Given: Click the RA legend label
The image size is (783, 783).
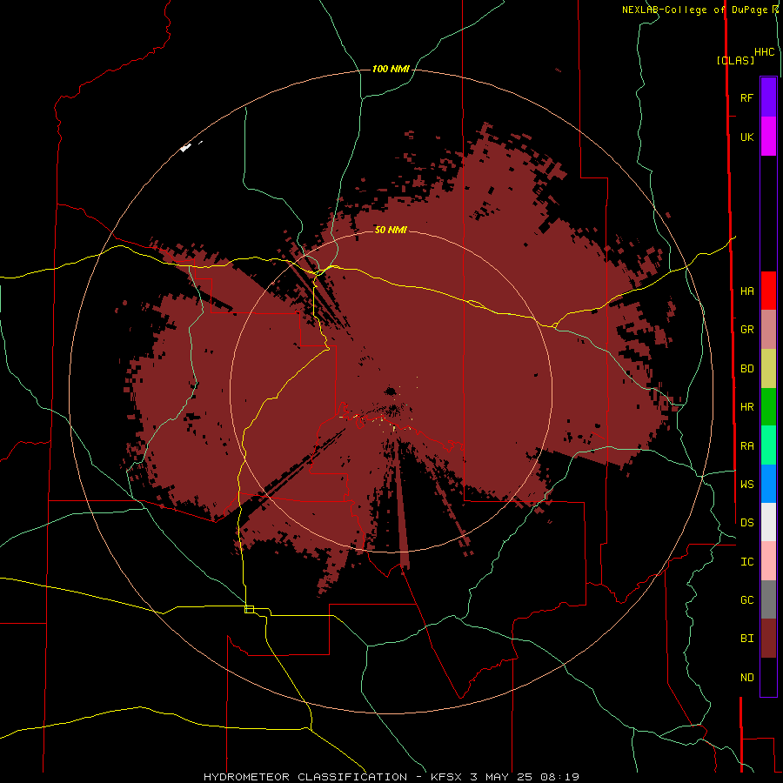Looking at the screenshot, I should coord(747,446).
